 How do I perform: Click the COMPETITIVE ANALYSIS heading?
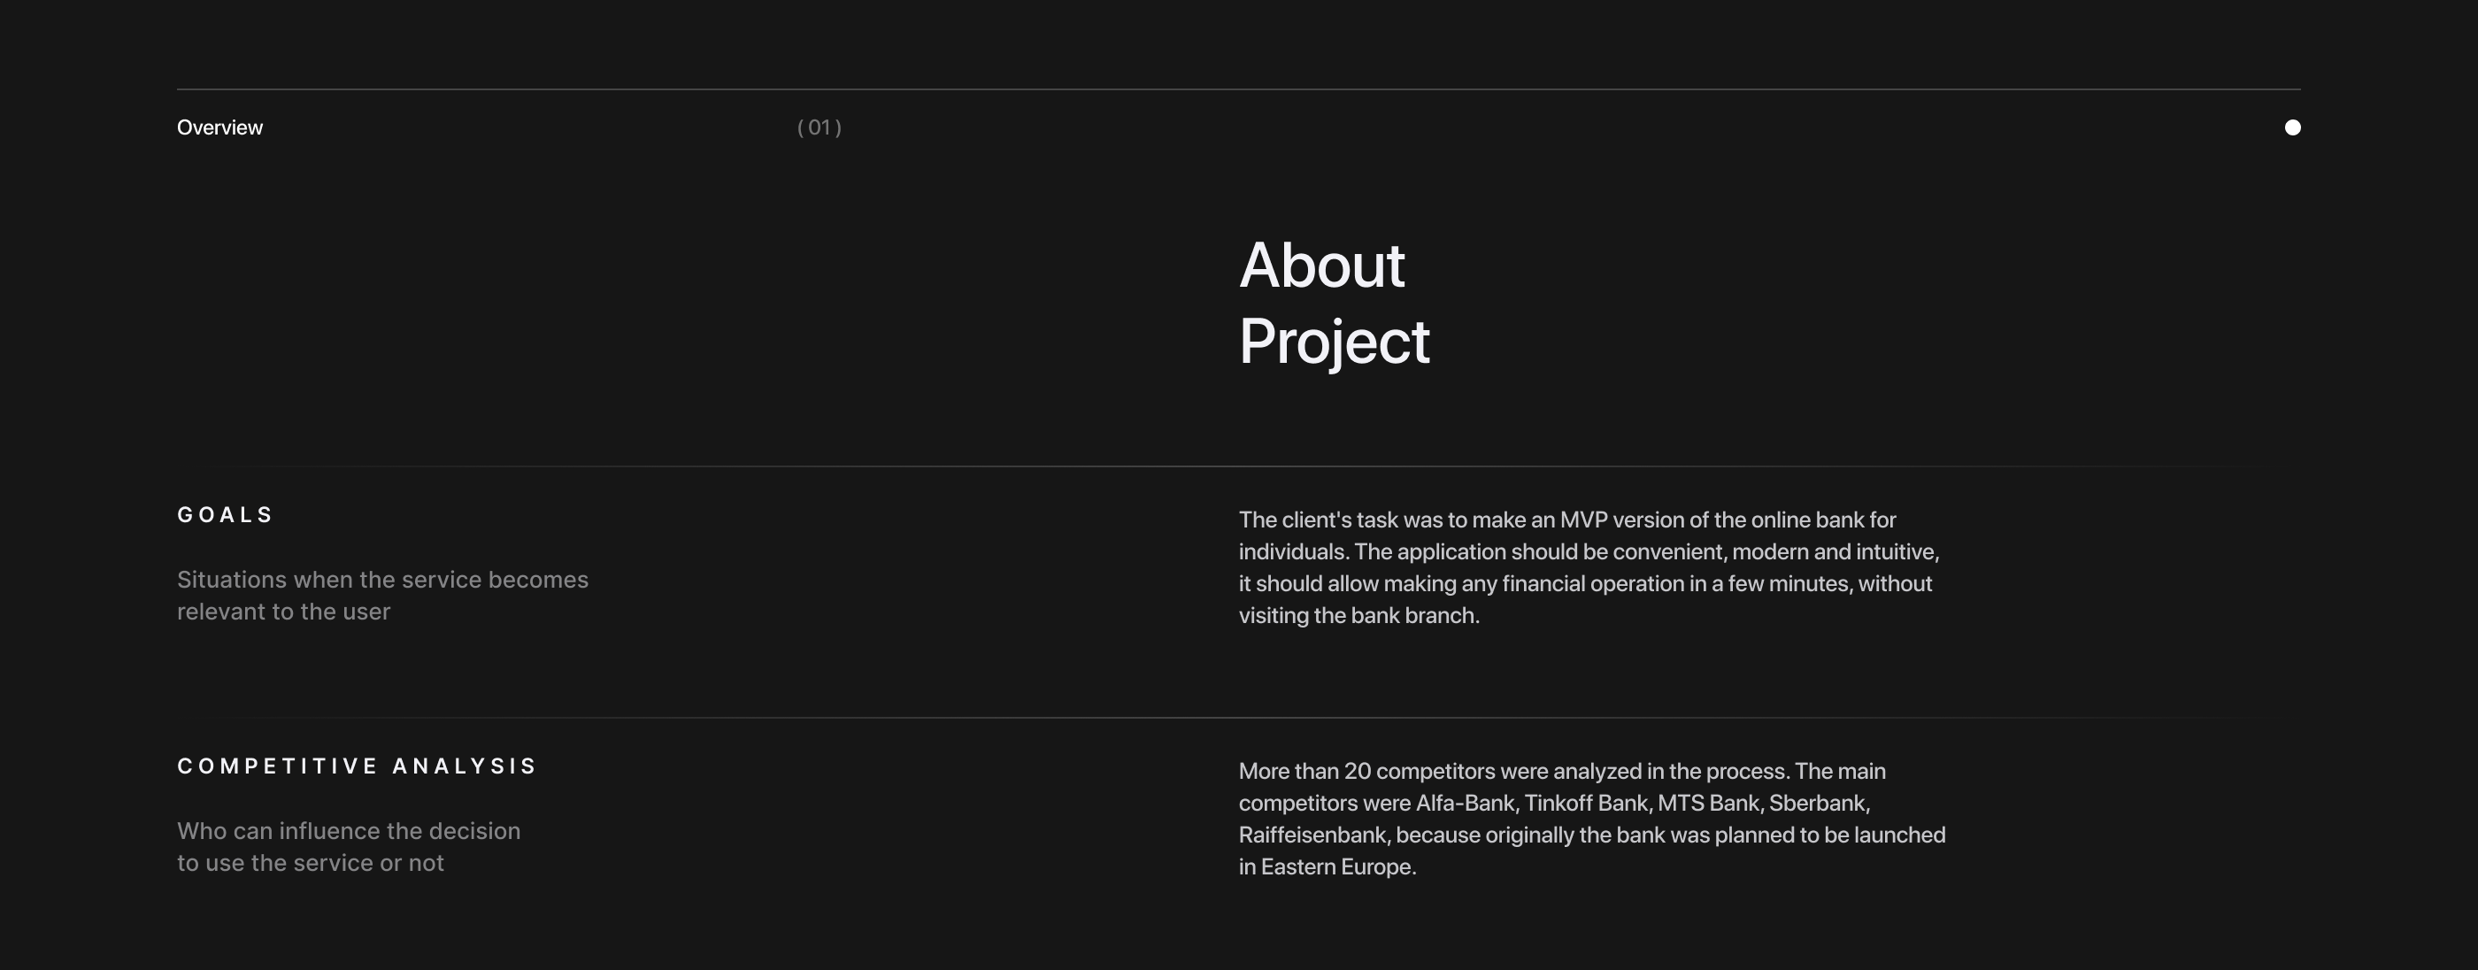click(357, 766)
